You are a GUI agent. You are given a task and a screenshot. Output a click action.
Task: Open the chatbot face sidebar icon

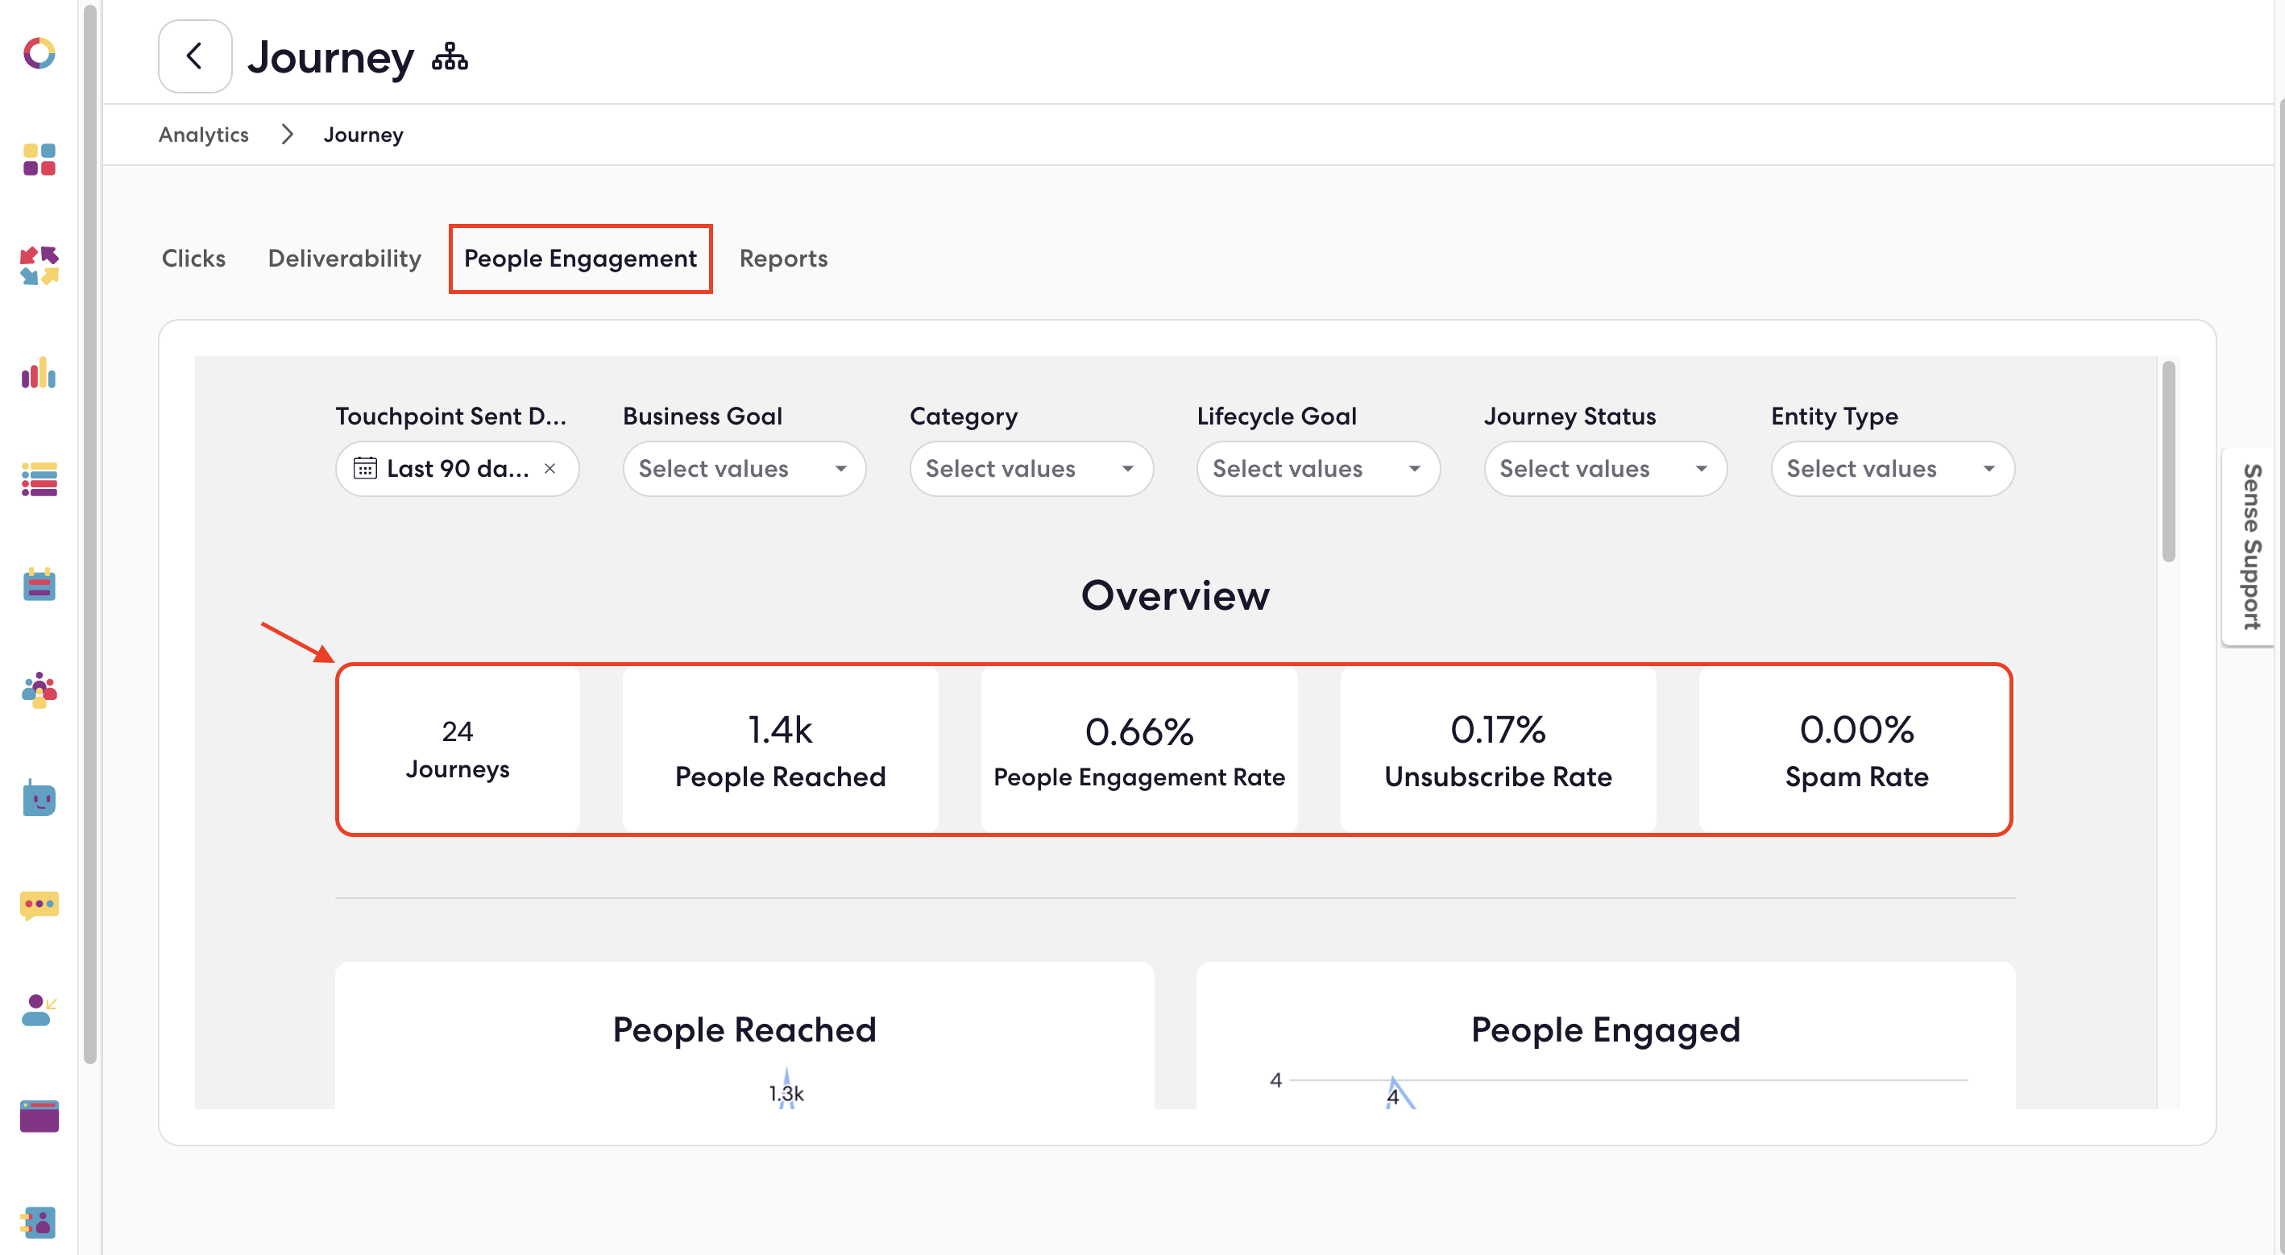coord(39,797)
